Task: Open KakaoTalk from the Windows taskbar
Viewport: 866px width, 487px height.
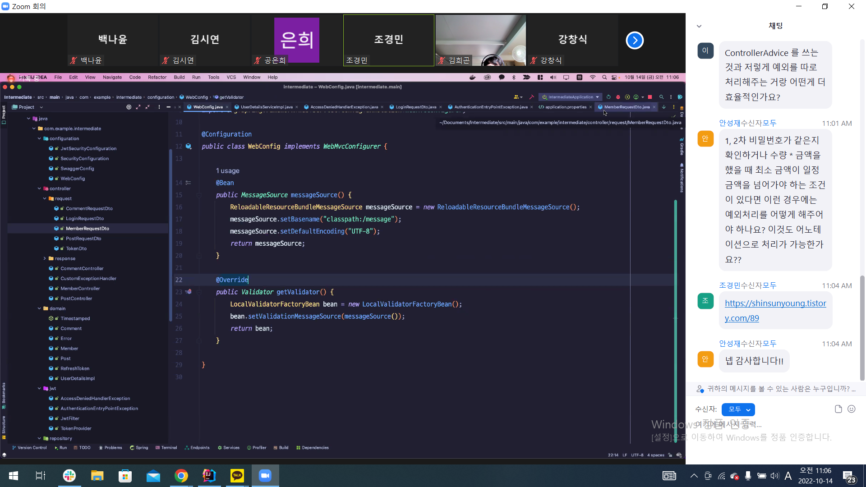Action: (x=237, y=476)
